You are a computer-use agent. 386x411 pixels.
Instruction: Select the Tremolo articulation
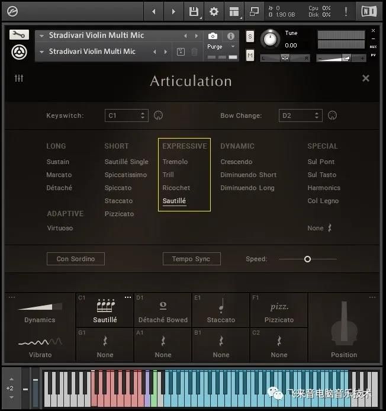coord(175,162)
